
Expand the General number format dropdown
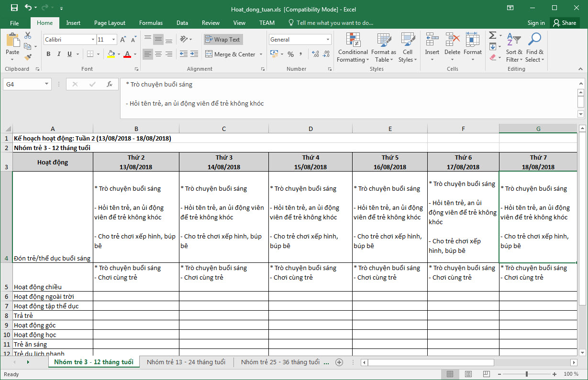[328, 40]
